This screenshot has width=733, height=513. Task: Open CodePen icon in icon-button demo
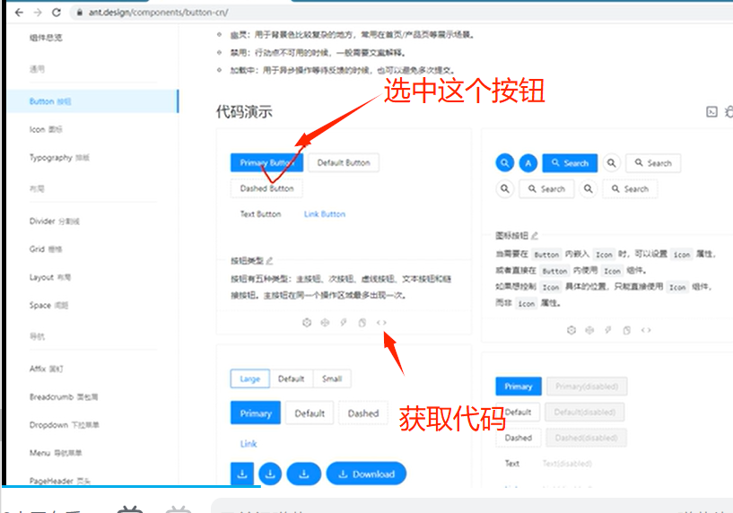click(589, 330)
